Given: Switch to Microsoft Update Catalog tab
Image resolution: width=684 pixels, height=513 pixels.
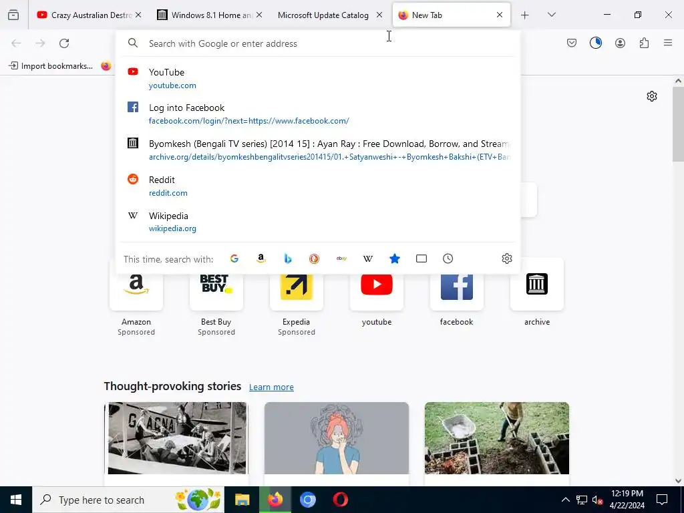Looking at the screenshot, I should (324, 15).
